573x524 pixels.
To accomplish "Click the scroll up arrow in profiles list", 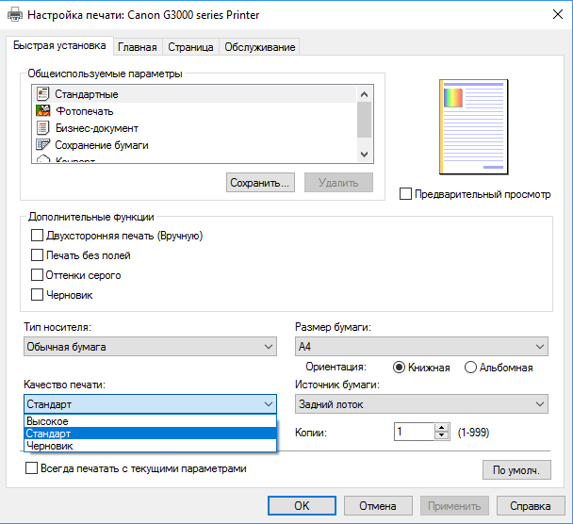I will coord(364,94).
